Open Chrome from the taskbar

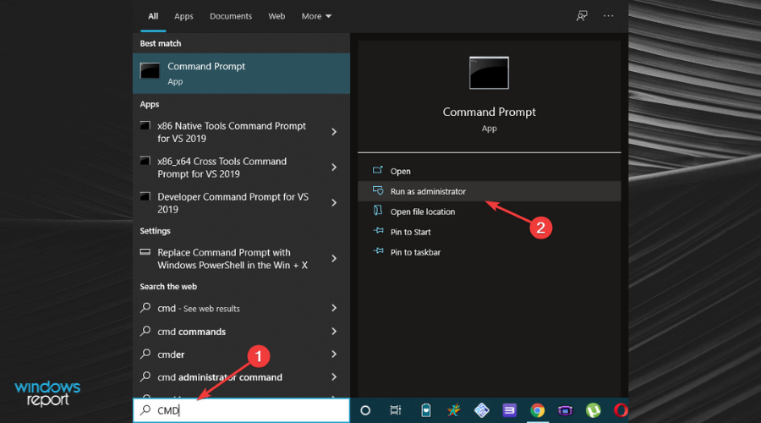pos(537,410)
